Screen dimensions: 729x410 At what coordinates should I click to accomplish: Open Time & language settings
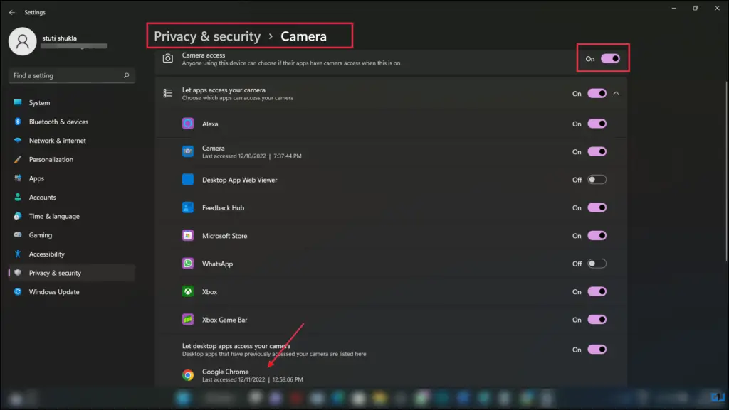pyautogui.click(x=72, y=216)
